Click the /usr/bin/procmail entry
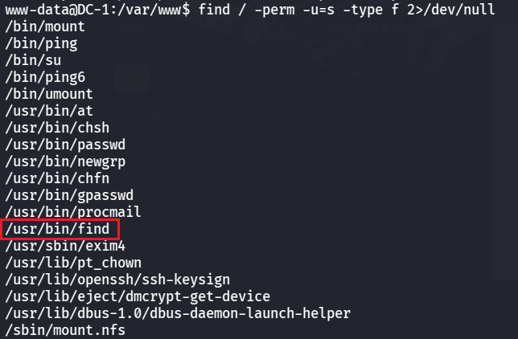518x339 pixels. click(73, 212)
